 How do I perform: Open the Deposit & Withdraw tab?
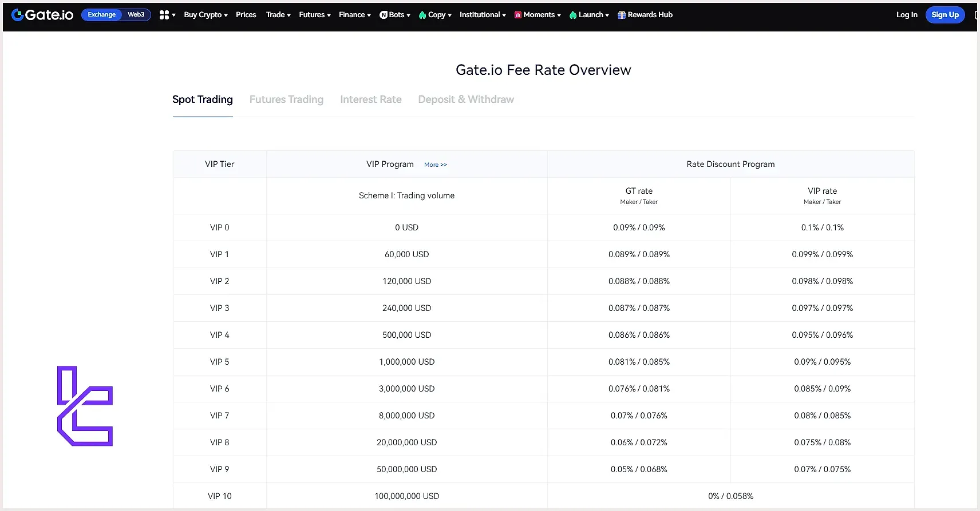[466, 99]
